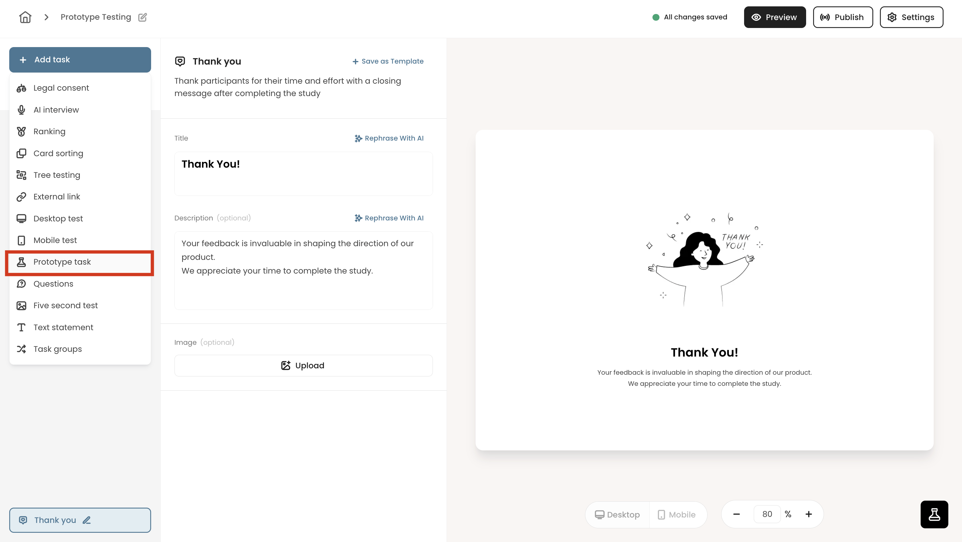The height and width of the screenshot is (542, 962).
Task: Collapse the Add task dropdown
Action: (80, 60)
